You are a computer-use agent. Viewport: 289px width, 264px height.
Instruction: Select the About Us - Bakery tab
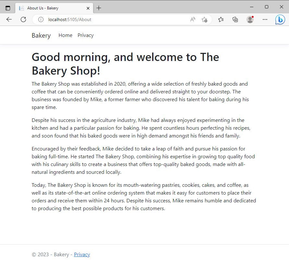coord(54,8)
